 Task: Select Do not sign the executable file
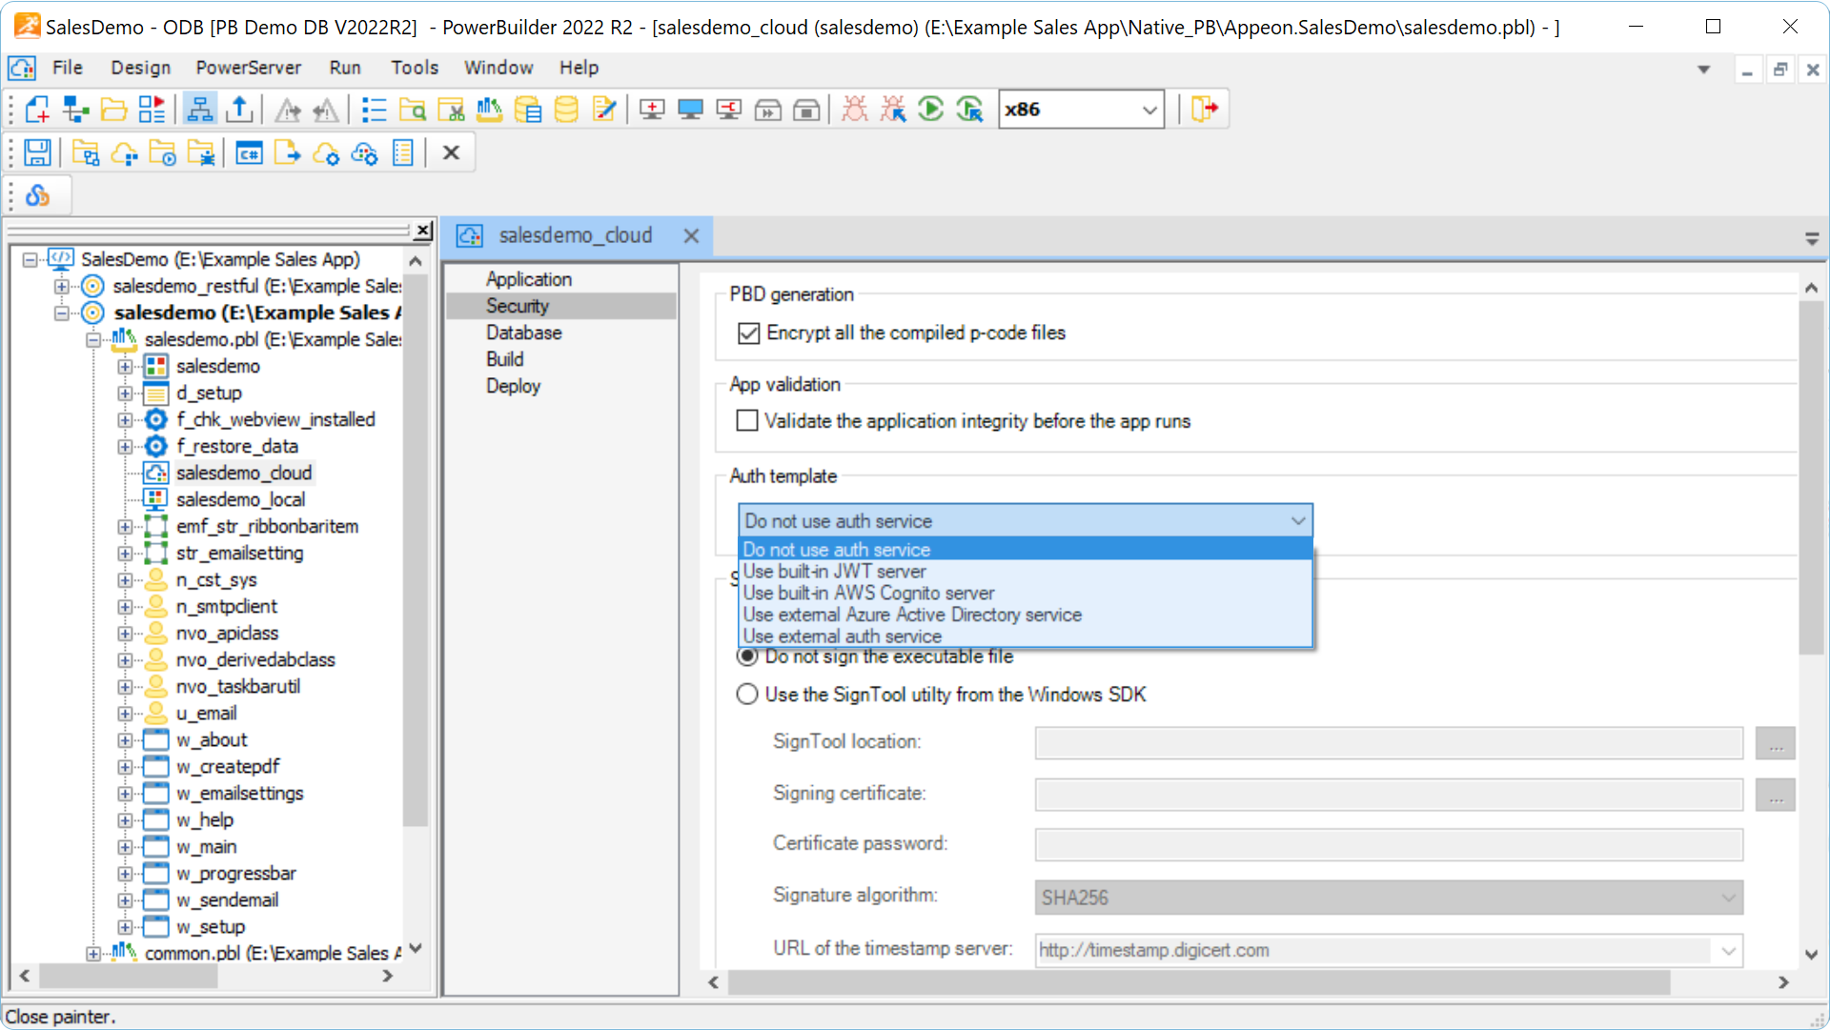pyautogui.click(x=748, y=656)
